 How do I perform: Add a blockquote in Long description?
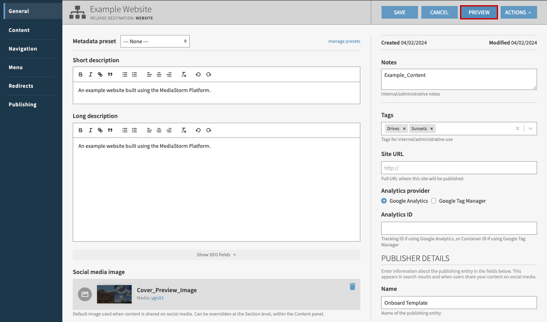coord(110,130)
